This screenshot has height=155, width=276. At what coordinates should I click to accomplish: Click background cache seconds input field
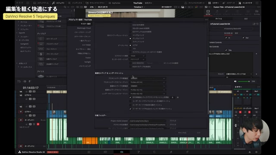[173, 97]
